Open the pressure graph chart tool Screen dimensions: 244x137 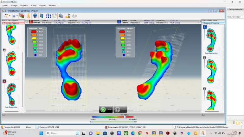tap(22, 16)
